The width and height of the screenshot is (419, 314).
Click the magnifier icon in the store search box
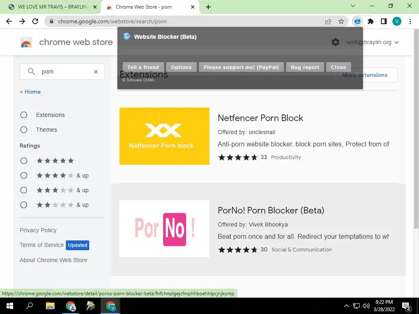[31, 71]
